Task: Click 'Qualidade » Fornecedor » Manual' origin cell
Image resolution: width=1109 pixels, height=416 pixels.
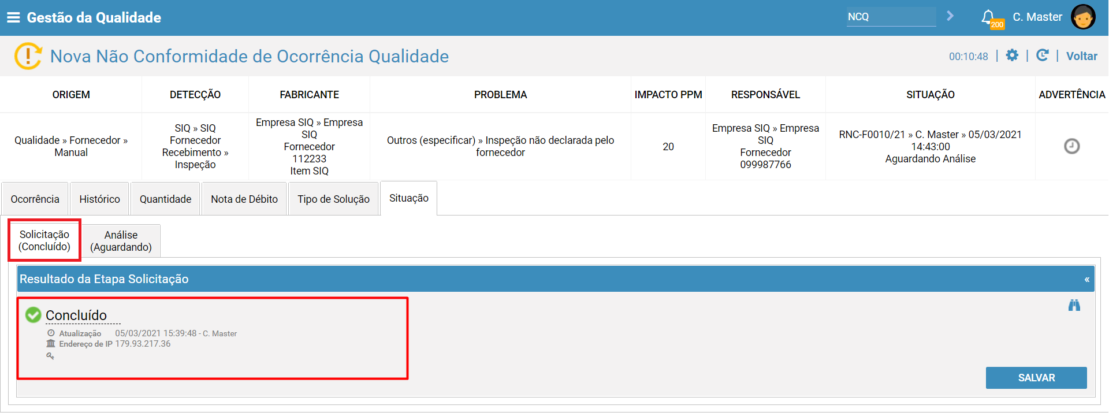Action: 71,146
